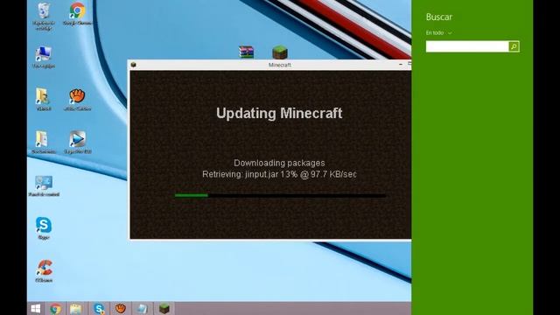560x315 pixels.
Task: Launch Google Chrome from the desktop shortcut
Action: [77, 10]
